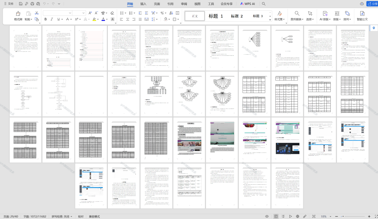Click the Copy icon below scissors
The image size is (378, 219).
tap(37, 19)
